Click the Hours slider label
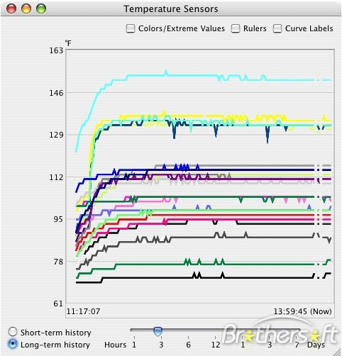This screenshot has height=356, width=342. pos(116,345)
